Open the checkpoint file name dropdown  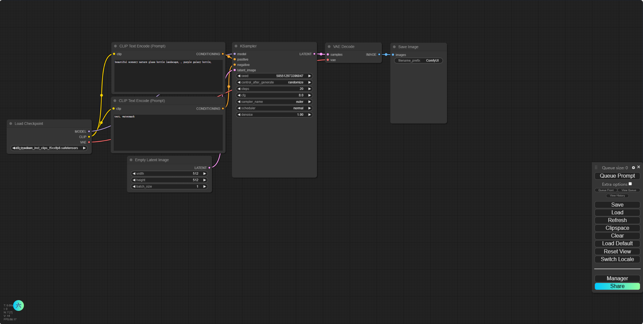click(49, 148)
